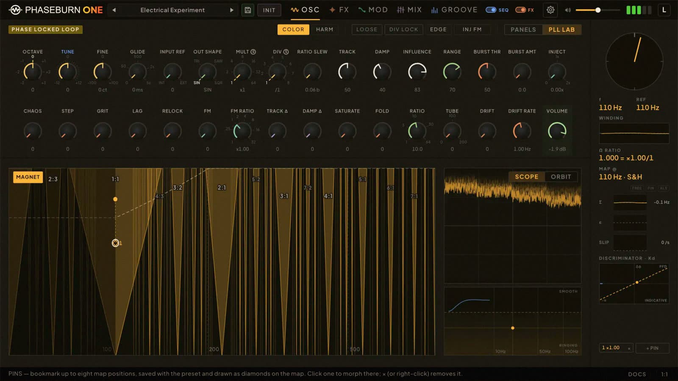This screenshot has height=381, width=678.
Task: Click the S sync badge next to MULT
Action: [253, 52]
